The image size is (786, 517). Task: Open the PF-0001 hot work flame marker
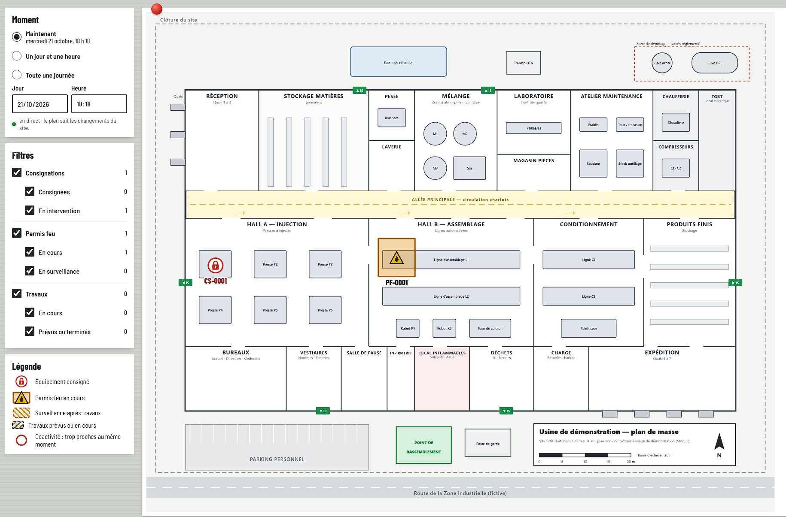(x=396, y=258)
